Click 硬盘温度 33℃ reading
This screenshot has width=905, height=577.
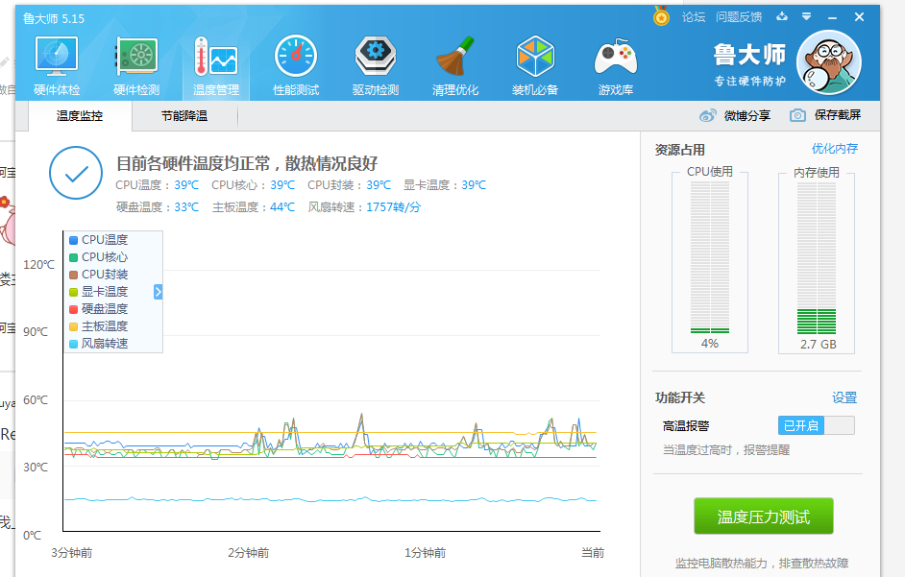[158, 206]
